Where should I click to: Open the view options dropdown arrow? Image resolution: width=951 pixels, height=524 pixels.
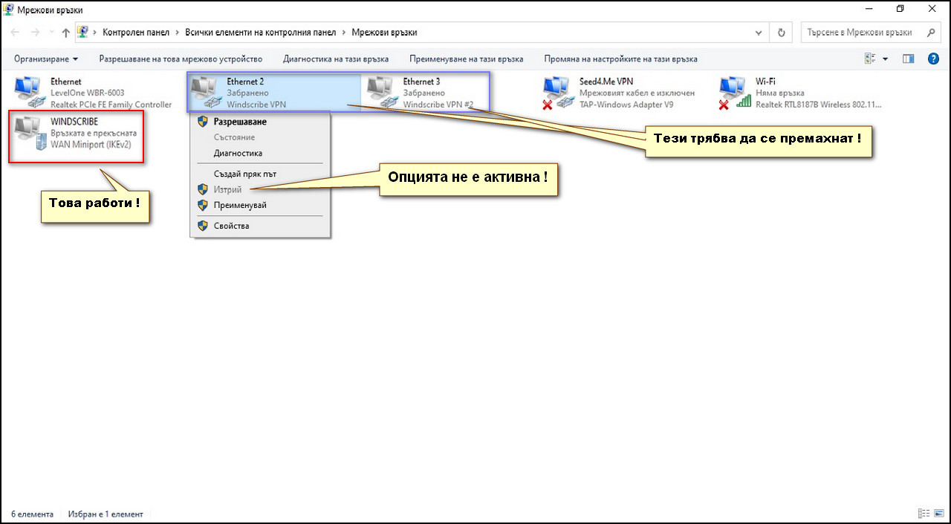(885, 59)
